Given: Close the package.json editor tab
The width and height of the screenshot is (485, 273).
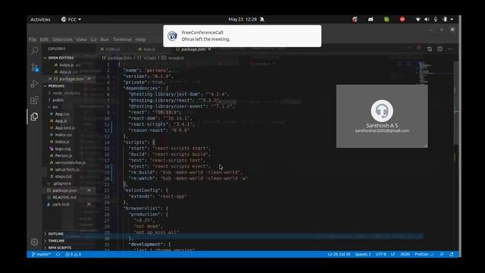Looking at the screenshot, I should (210, 49).
